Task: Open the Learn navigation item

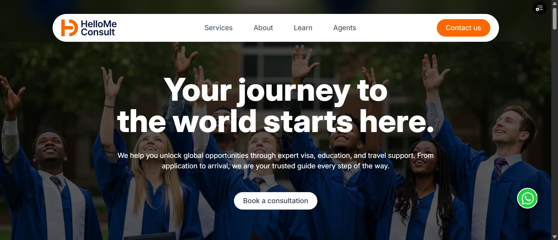Action: (x=303, y=28)
